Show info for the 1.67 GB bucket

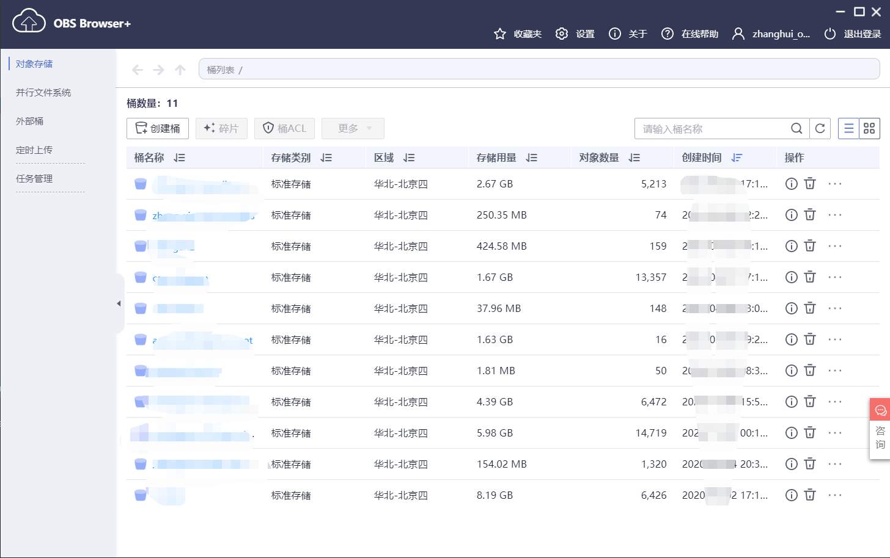[792, 277]
